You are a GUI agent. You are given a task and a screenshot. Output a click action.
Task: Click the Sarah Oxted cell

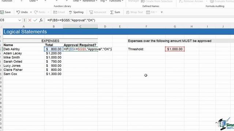23,61
